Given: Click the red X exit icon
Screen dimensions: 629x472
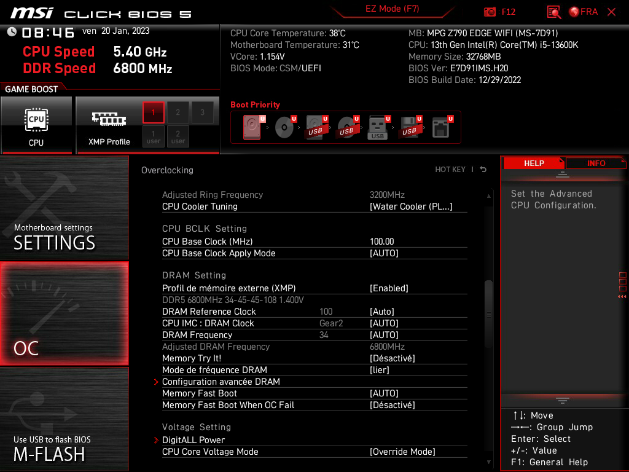Looking at the screenshot, I should coord(611,12).
